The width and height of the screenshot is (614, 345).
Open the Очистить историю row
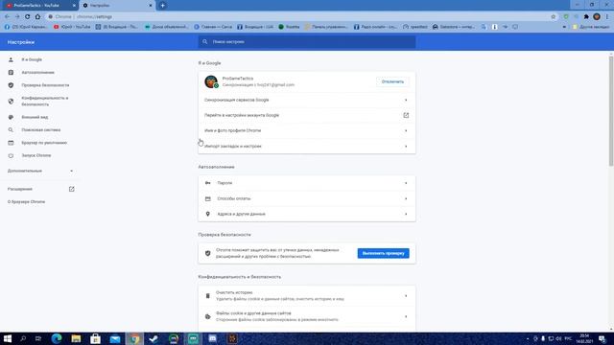(307, 296)
